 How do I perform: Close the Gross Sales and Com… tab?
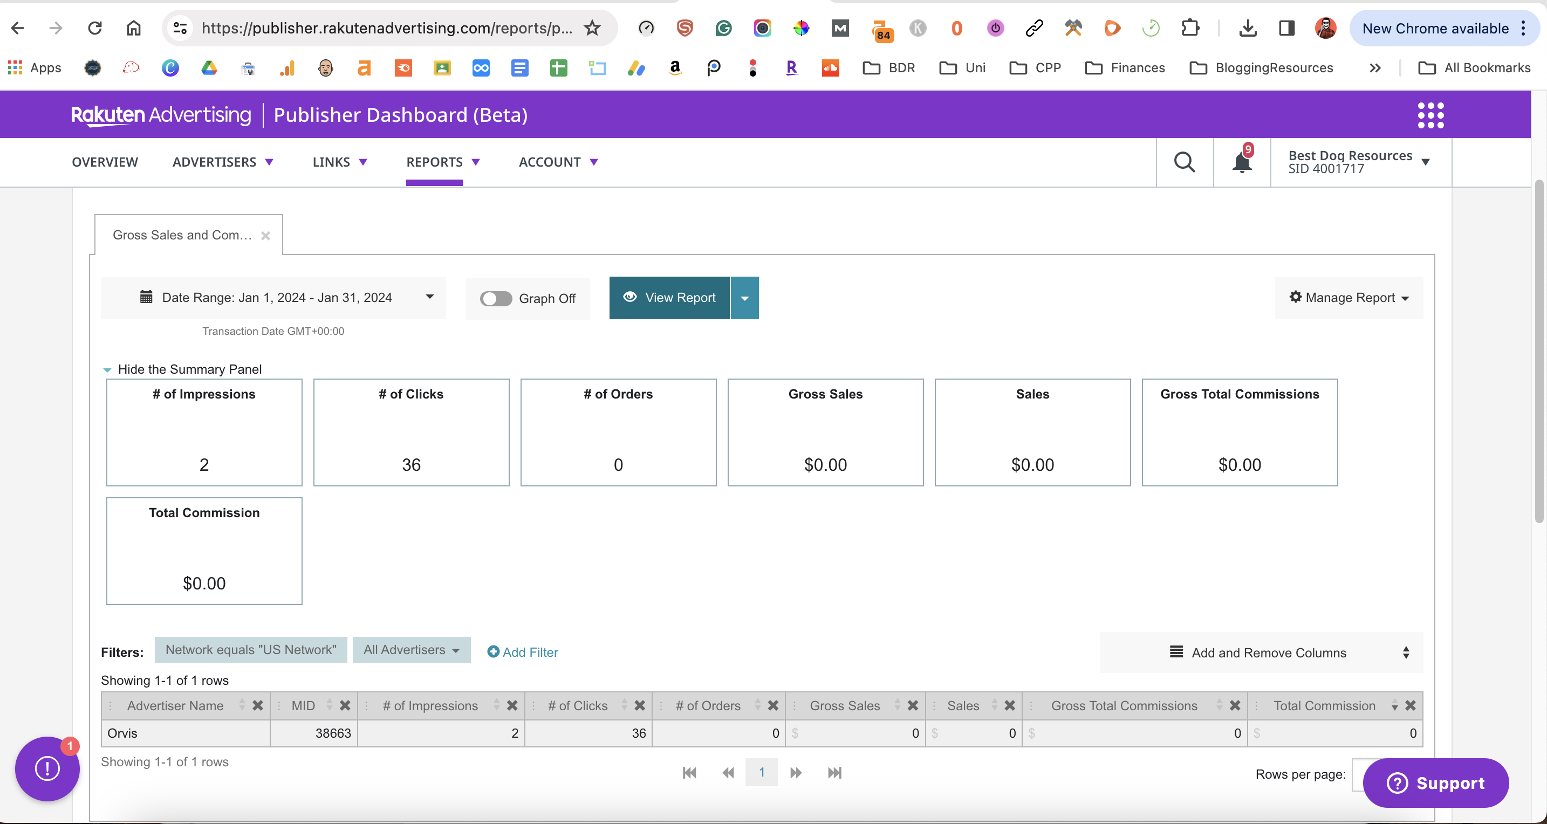click(x=265, y=236)
